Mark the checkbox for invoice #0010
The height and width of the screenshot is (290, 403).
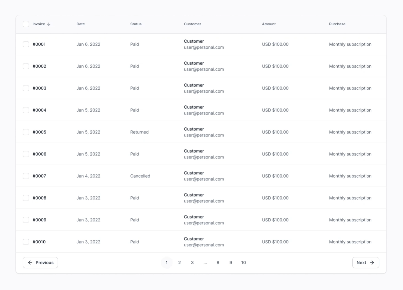pos(26,242)
